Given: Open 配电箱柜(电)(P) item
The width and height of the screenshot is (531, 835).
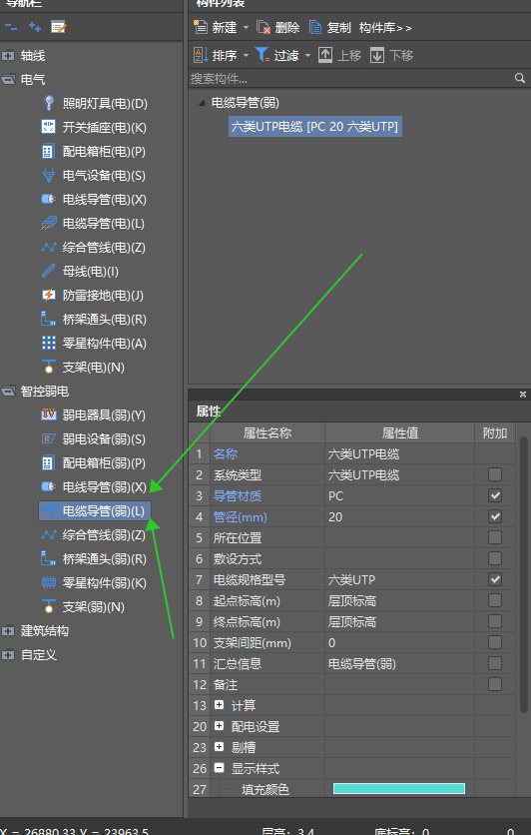Looking at the screenshot, I should click(94, 151).
